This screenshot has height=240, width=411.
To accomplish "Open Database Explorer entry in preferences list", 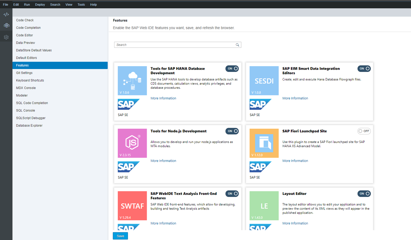I will 60,126.
